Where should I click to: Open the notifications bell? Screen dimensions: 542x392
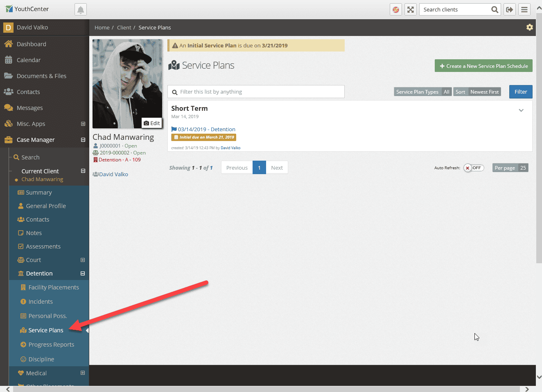(81, 9)
